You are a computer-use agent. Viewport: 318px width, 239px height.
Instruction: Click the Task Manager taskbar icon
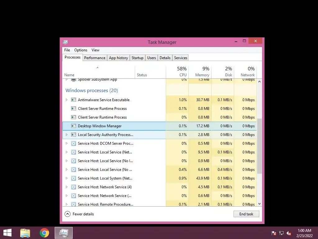click(x=64, y=233)
